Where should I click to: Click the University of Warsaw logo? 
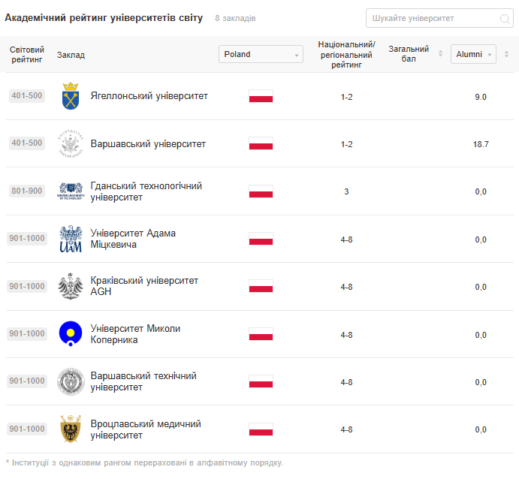(71, 143)
